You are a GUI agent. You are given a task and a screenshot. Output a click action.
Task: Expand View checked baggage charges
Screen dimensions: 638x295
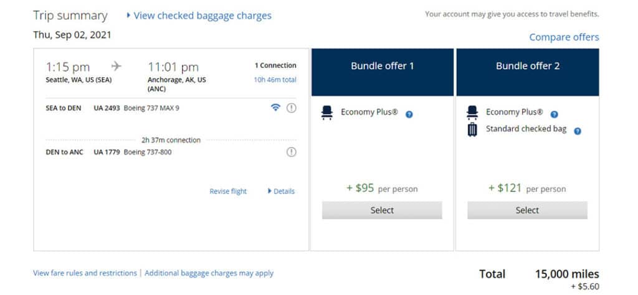199,16
